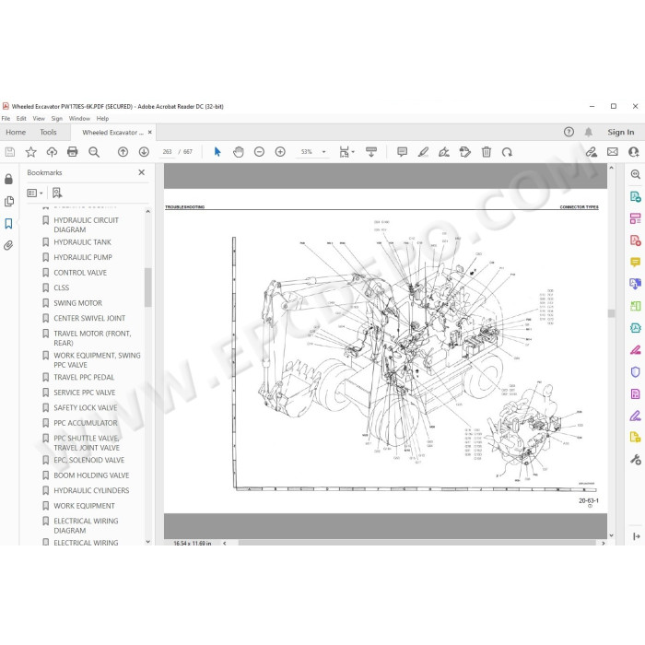The image size is (645, 645).
Task: Add a sticky note comment
Action: (x=402, y=152)
